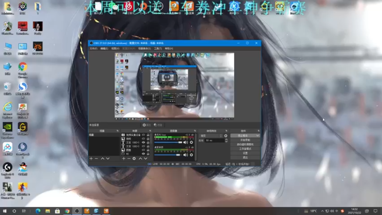Open File Explorer from the taskbar

point(47,211)
